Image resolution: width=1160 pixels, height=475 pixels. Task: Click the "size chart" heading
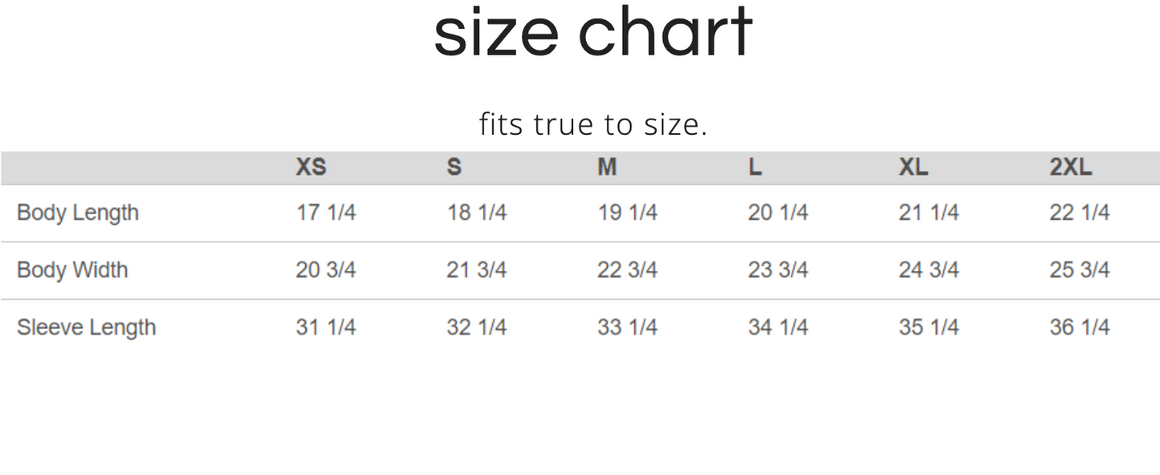[x=592, y=34]
